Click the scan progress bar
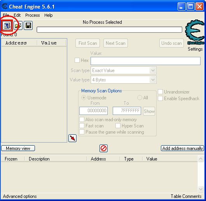This screenshot has height=201, width=206. 110,30
